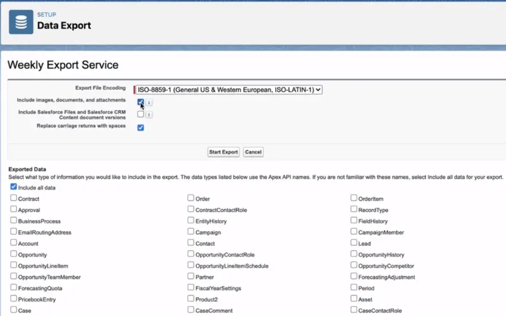This screenshot has height=316, width=506.
Task: Tick the EntityHistory checkbox
Action: [191, 220]
